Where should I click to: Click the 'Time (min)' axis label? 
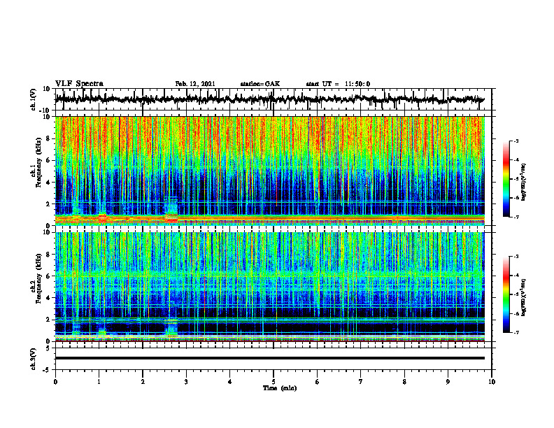click(x=280, y=388)
